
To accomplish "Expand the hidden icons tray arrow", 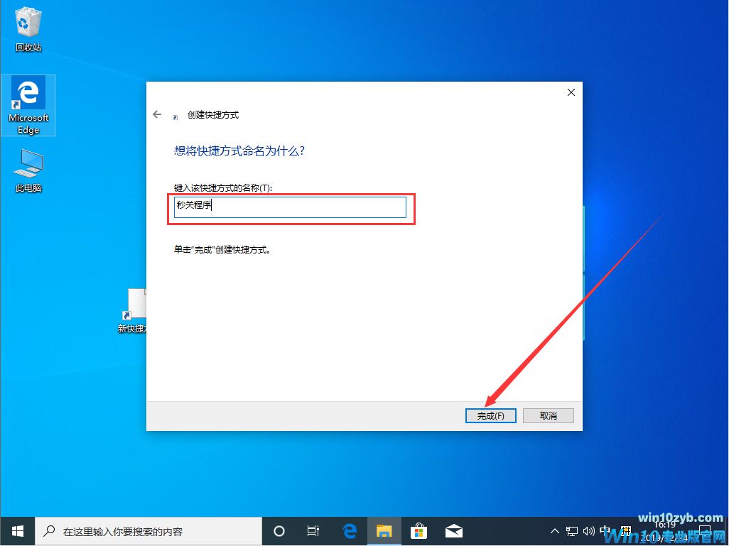I will [553, 530].
